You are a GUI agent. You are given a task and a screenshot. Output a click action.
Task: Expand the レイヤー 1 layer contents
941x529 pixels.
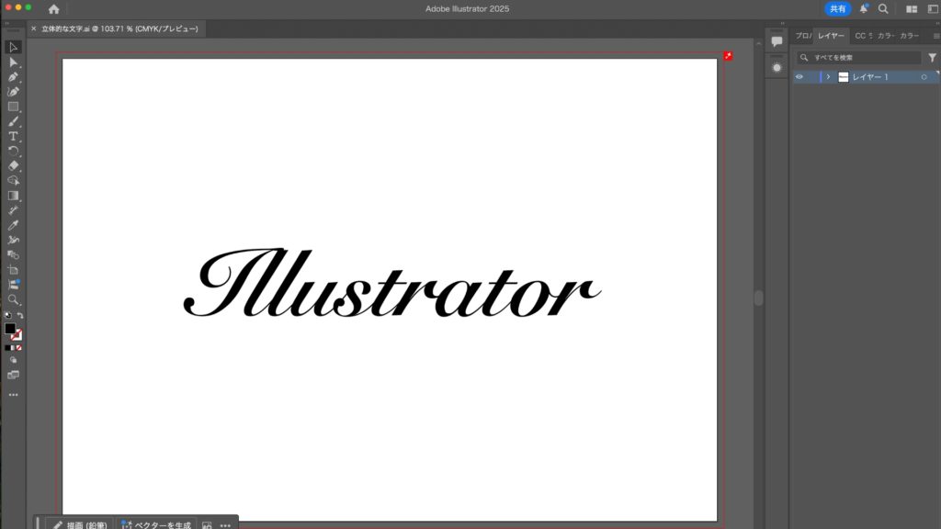tap(828, 77)
